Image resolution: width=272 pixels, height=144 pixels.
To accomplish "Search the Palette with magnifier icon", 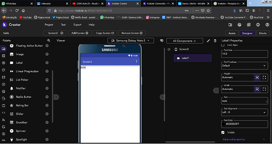I will [x=49, y=40].
